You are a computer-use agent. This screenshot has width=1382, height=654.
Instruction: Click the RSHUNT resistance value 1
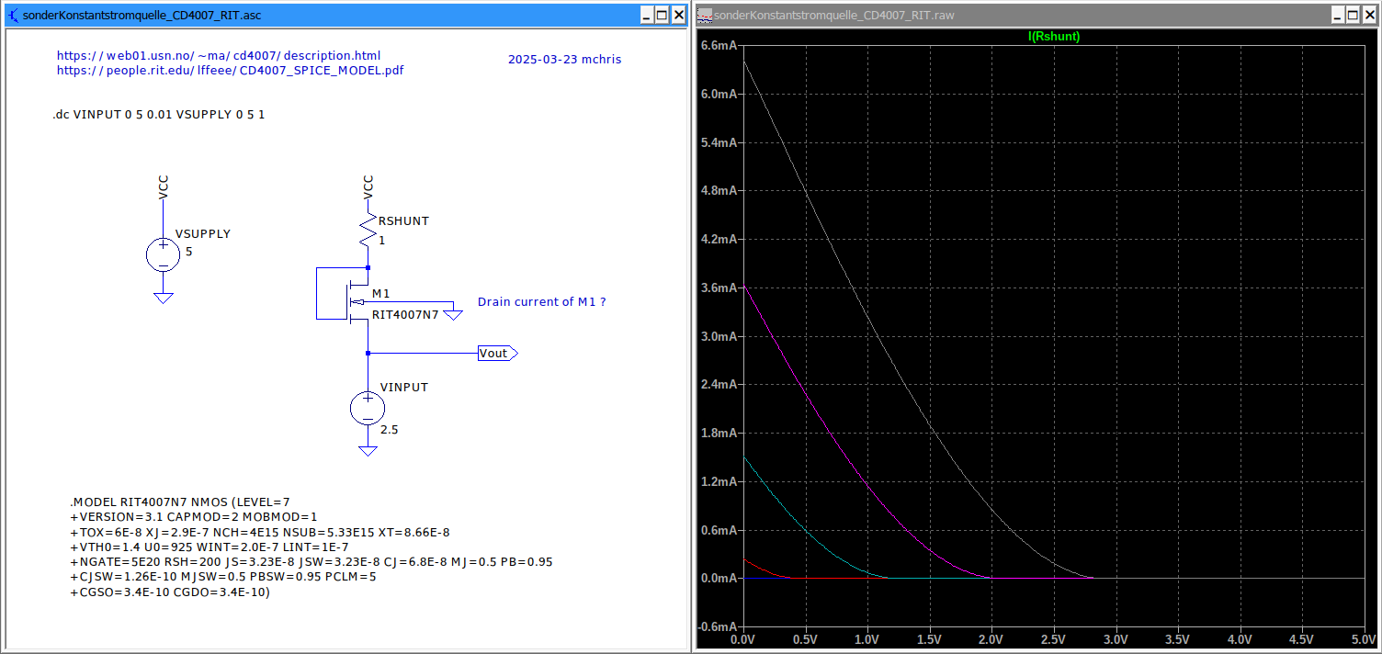382,241
